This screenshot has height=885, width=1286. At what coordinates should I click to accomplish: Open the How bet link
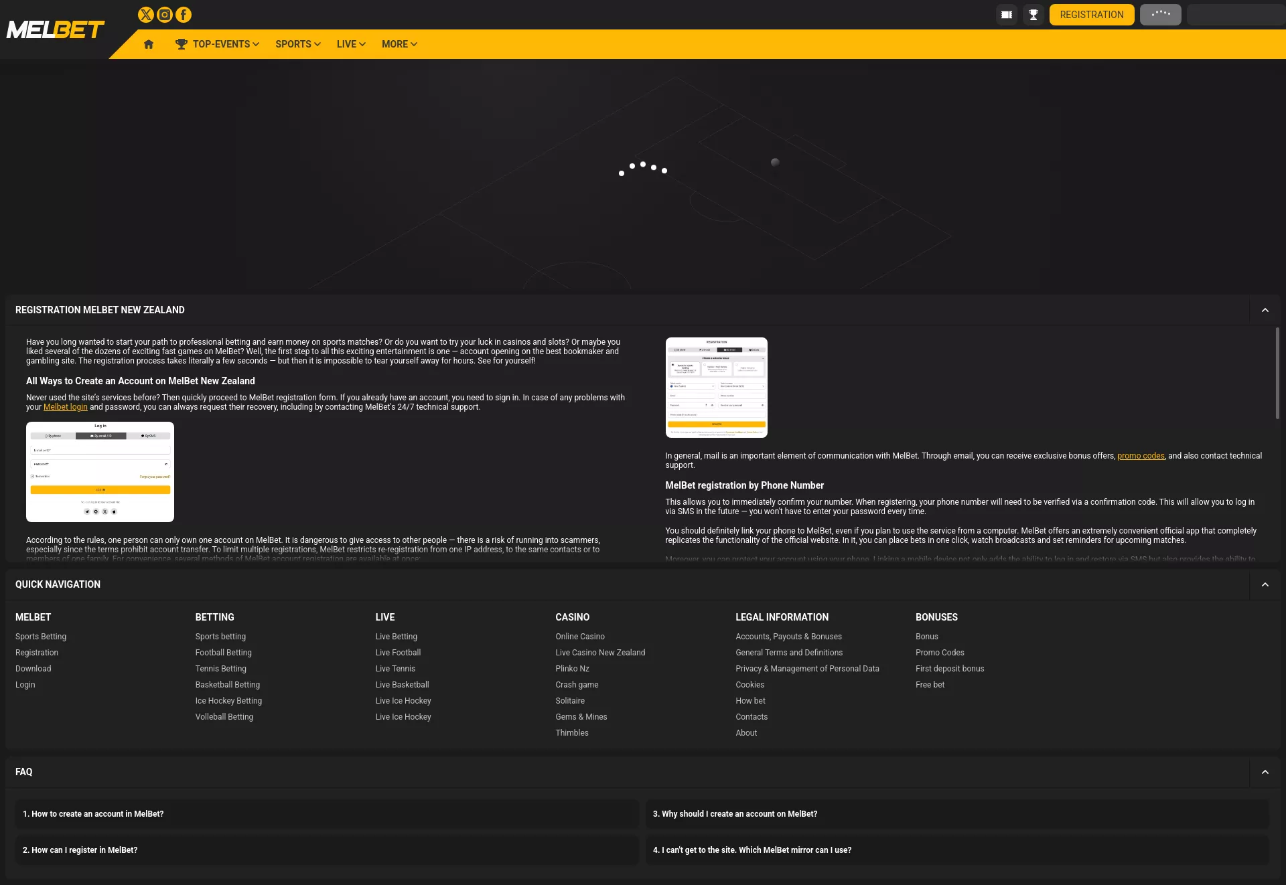(x=750, y=701)
